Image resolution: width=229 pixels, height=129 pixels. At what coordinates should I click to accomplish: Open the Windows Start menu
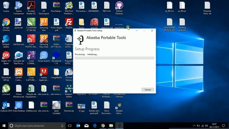pos(4,126)
